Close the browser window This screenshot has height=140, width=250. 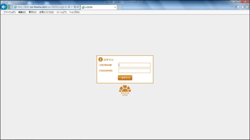coord(245,2)
